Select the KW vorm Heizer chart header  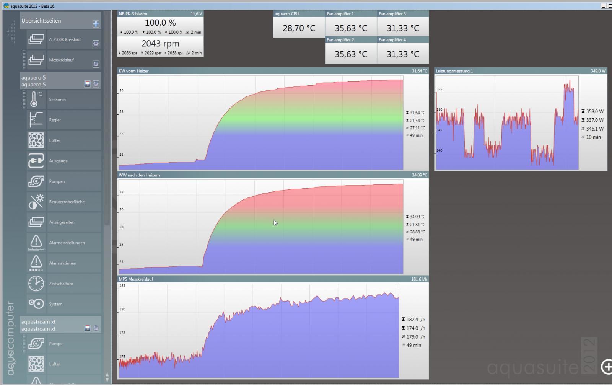(x=273, y=71)
